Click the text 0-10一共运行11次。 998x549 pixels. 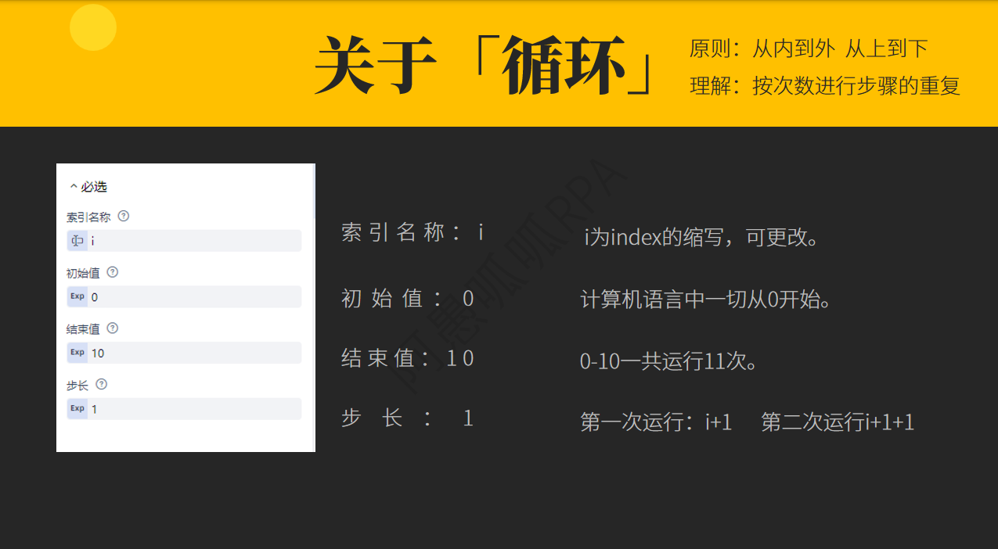669,361
